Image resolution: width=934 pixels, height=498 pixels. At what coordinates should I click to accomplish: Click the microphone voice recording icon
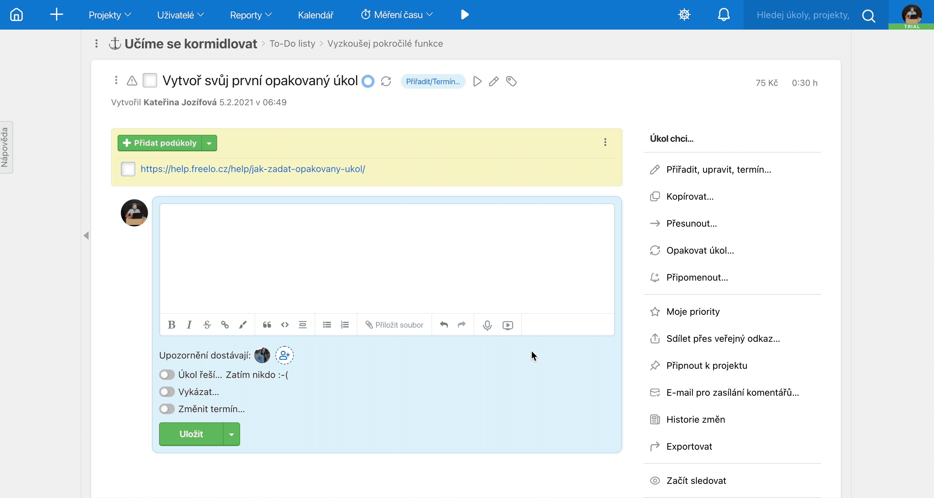(487, 325)
